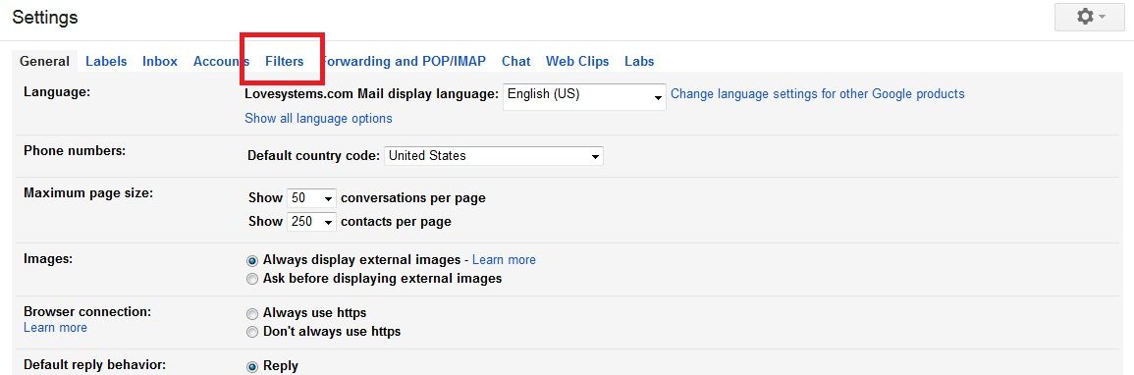Screen dimensions: 1134x375
Task: Switch to the Chat tab
Action: tap(515, 62)
